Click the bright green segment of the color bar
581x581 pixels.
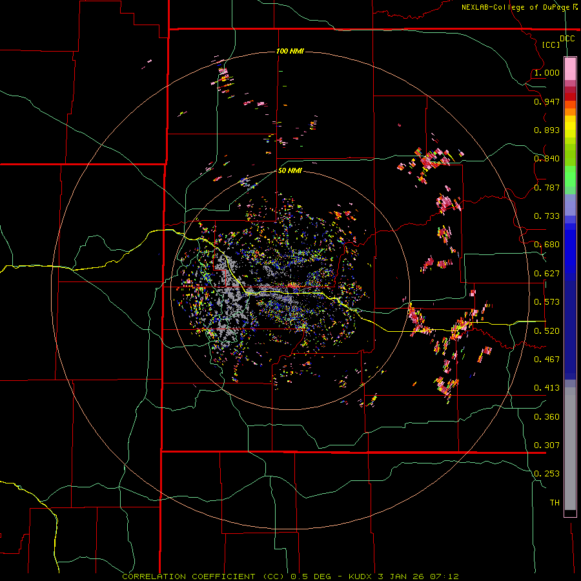(570, 176)
